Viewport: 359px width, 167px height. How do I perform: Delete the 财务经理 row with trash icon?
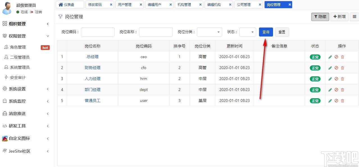[342, 68]
